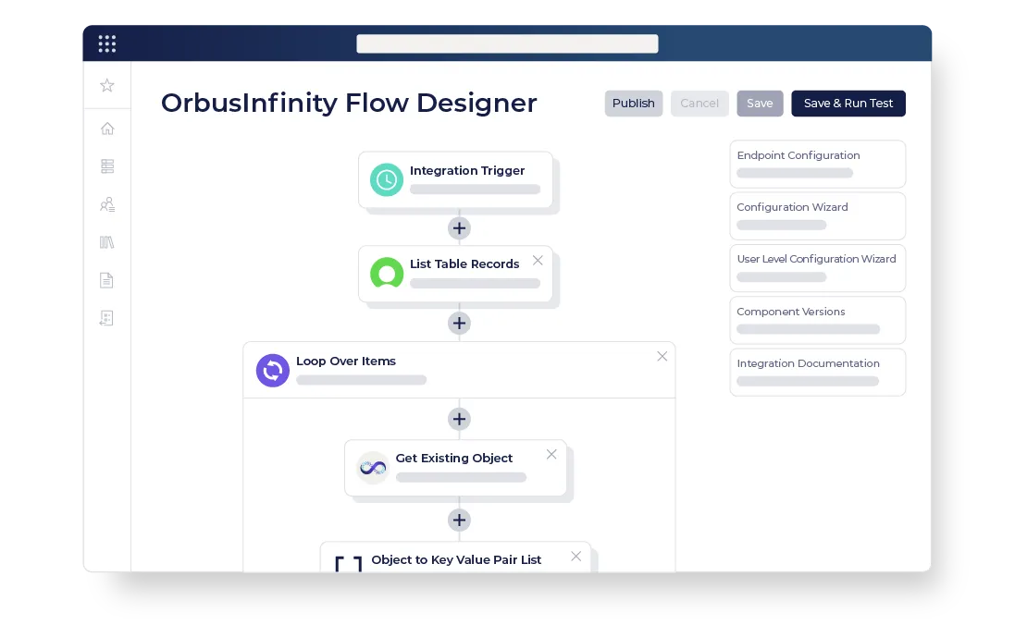Open the bottom sidebar report icon

(106, 318)
